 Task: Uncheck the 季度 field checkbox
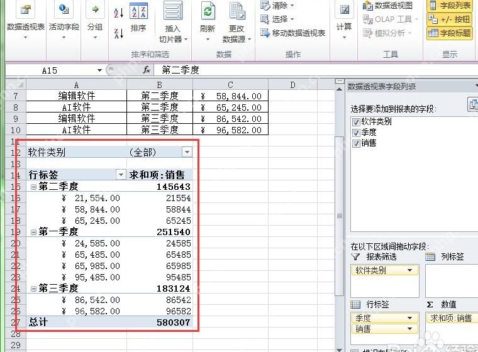coord(356,133)
